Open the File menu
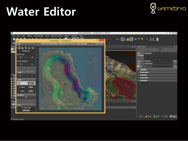 point(14,36)
